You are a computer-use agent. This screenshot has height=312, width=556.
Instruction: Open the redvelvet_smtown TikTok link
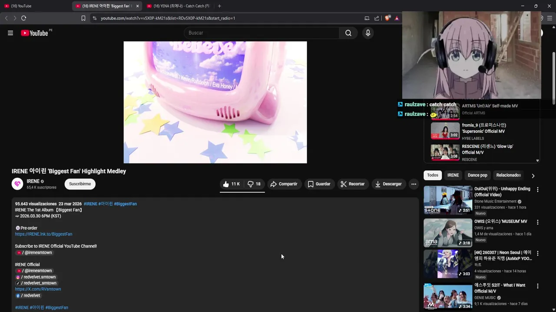point(36,283)
